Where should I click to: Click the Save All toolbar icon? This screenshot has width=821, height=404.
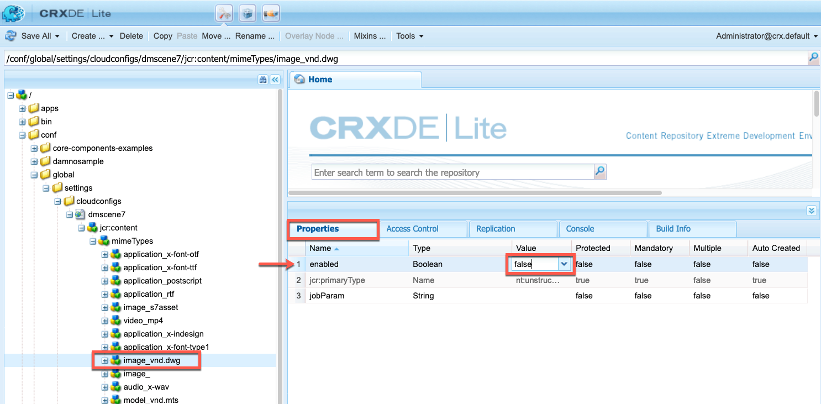click(x=10, y=36)
